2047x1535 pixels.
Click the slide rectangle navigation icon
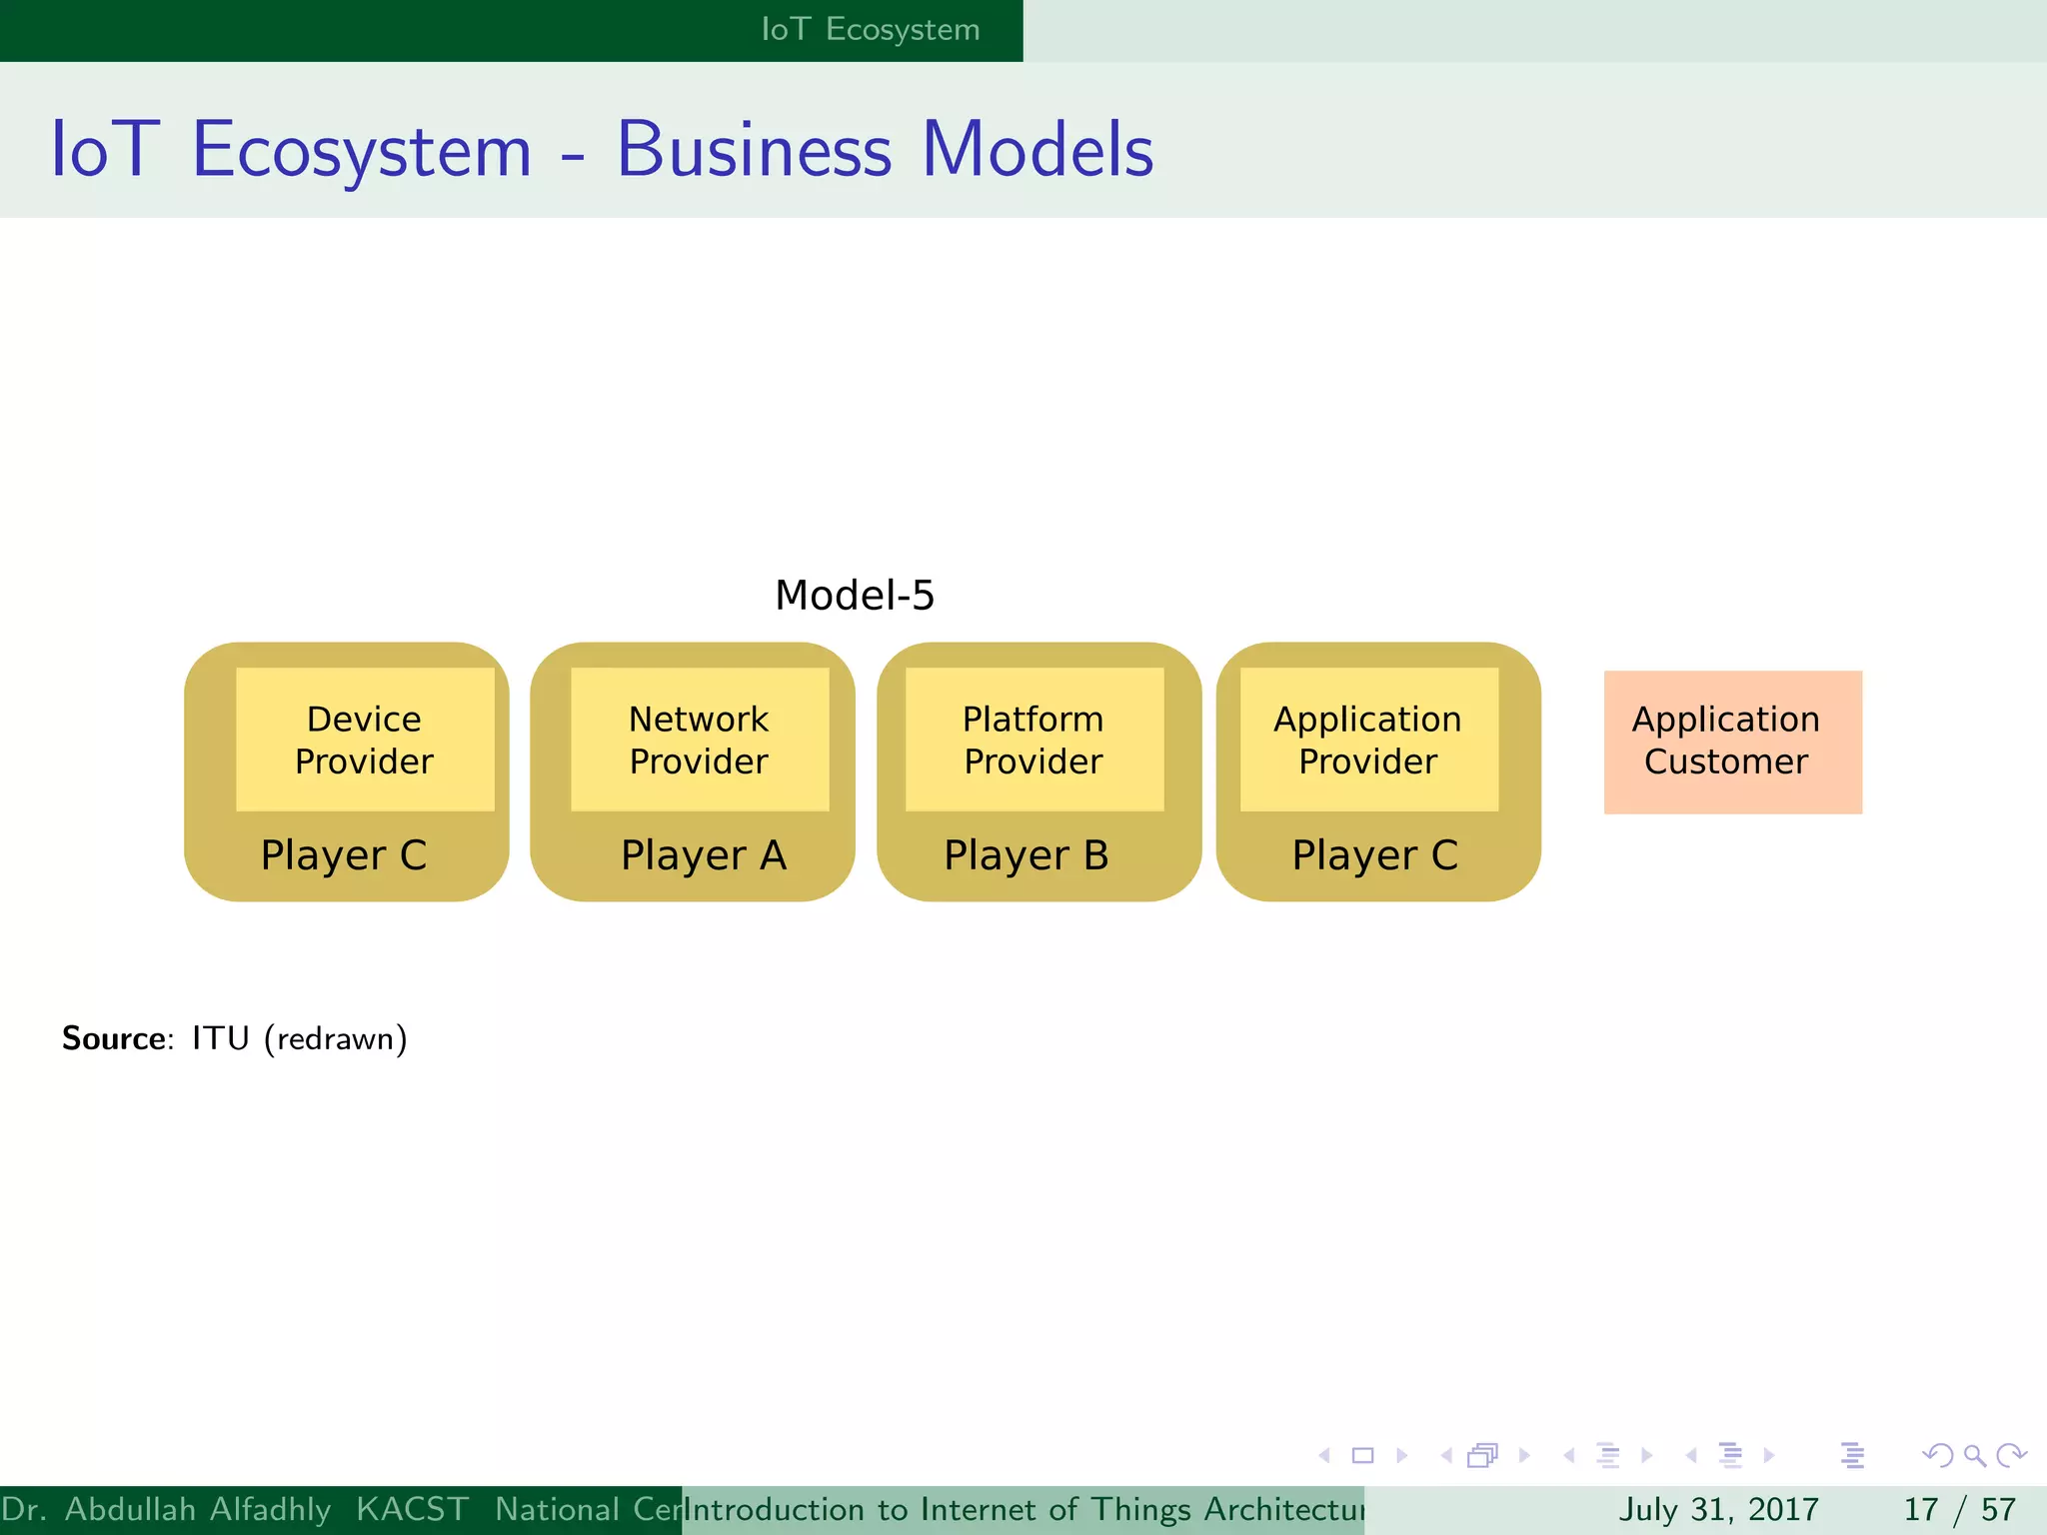point(1362,1456)
